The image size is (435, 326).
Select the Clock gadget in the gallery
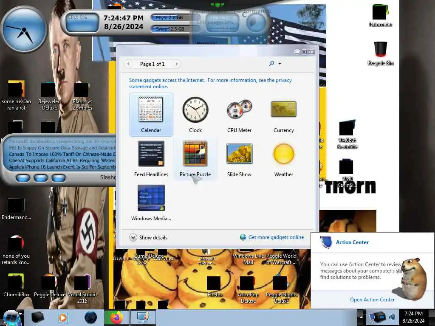[x=195, y=115]
